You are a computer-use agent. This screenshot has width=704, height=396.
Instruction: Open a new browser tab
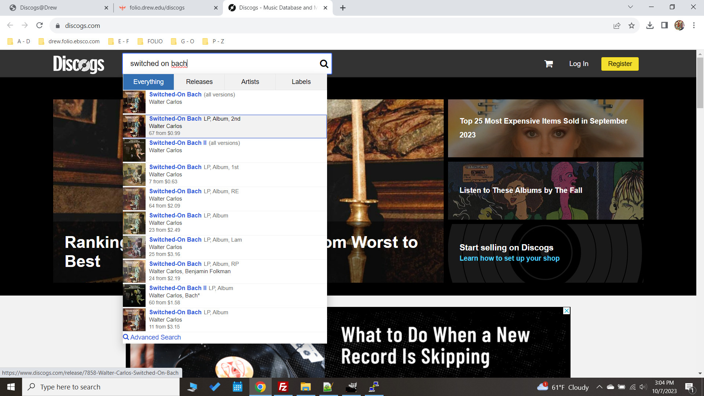343,8
